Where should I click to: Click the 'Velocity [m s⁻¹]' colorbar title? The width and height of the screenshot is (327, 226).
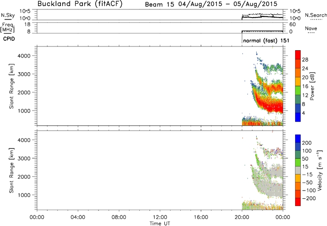click(320, 170)
